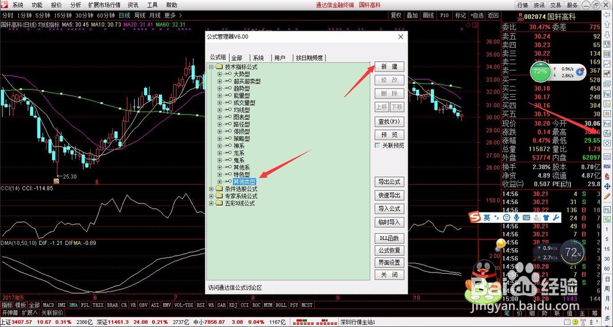Click the 查找(F3) button

pos(389,121)
